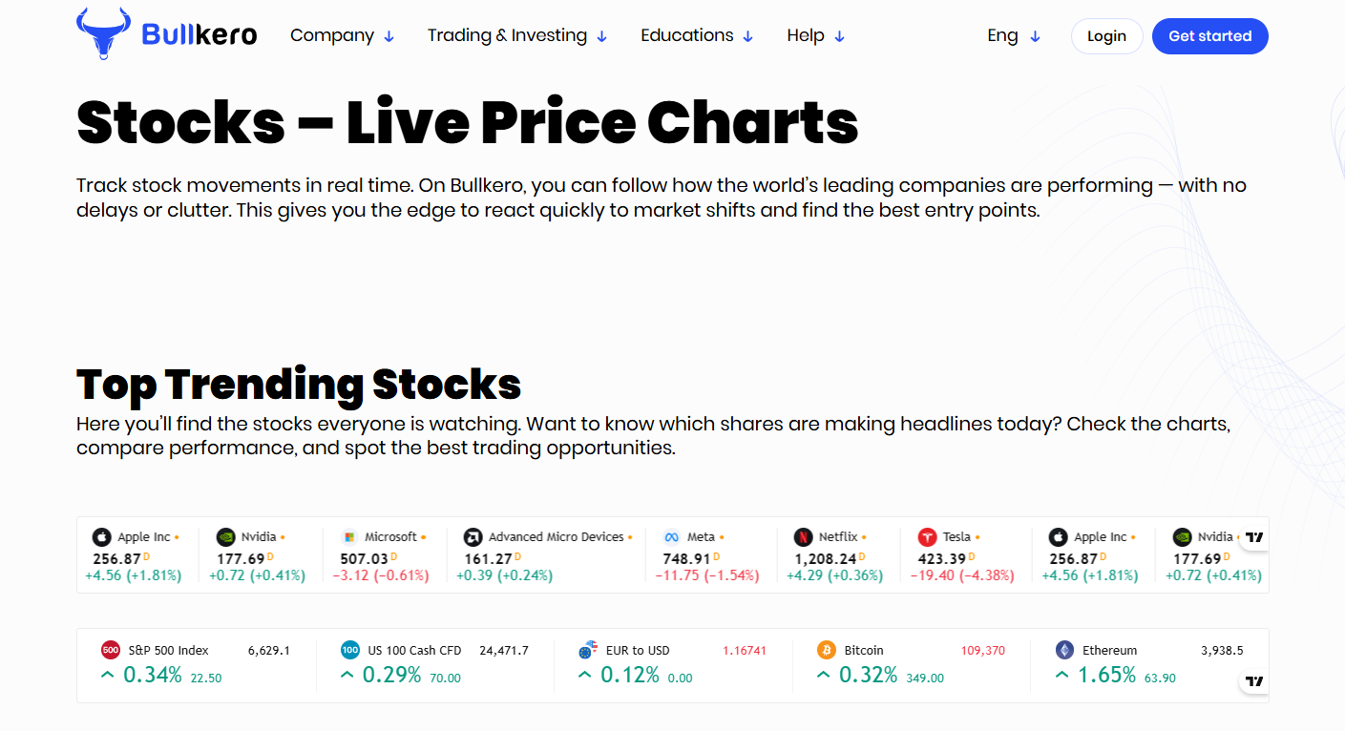Open the Help menu
Screen dimensions: 1345x731
(816, 36)
